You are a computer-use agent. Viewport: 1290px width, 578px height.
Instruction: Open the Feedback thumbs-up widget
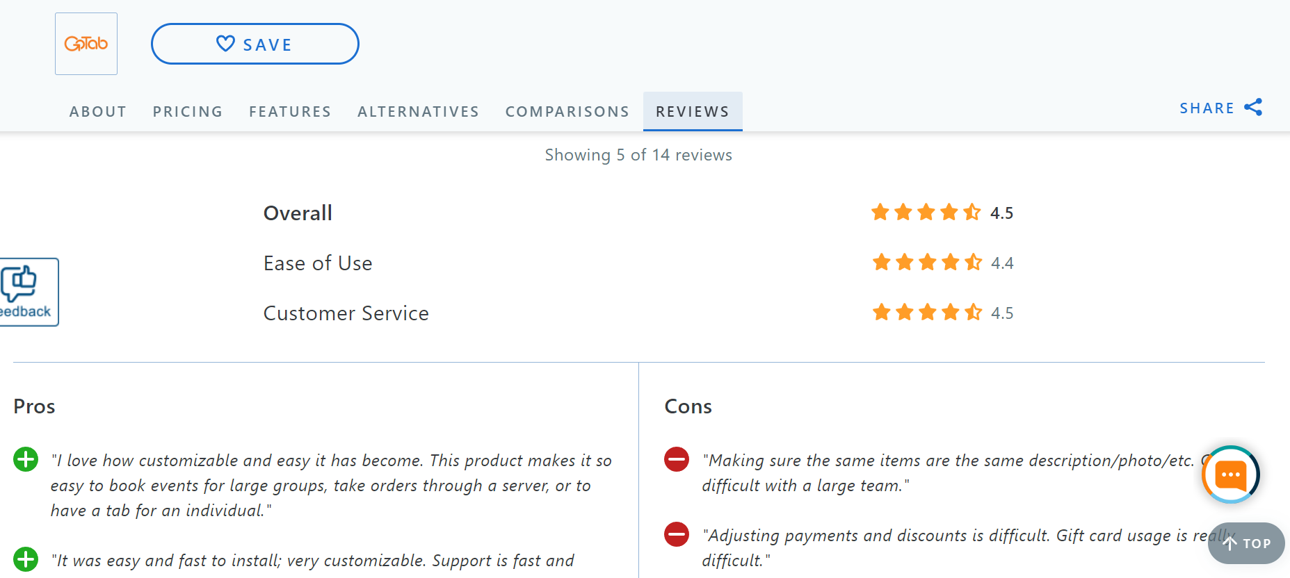28,292
